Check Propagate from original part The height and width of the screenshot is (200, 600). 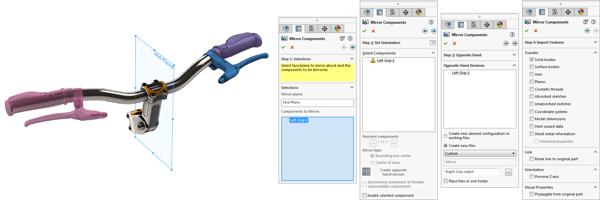click(x=532, y=194)
